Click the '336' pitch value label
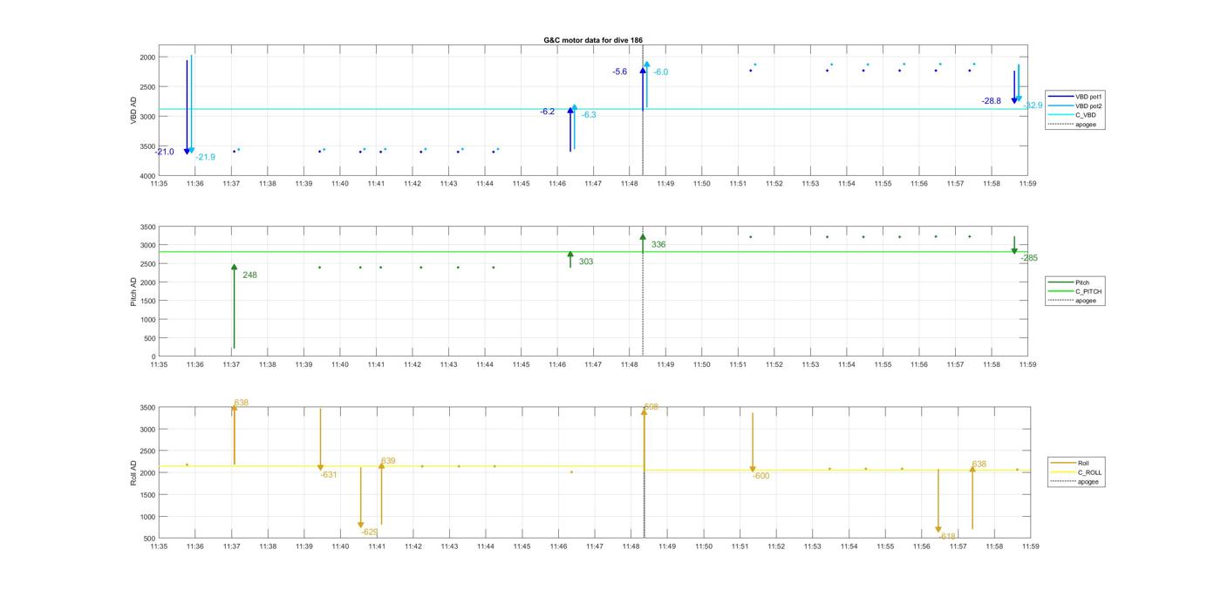This screenshot has height=604, width=1221. pos(658,245)
